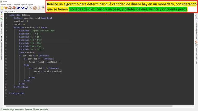Open the Ayuda menu
The image size is (198, 111).
pyautogui.click(x=30, y=5)
